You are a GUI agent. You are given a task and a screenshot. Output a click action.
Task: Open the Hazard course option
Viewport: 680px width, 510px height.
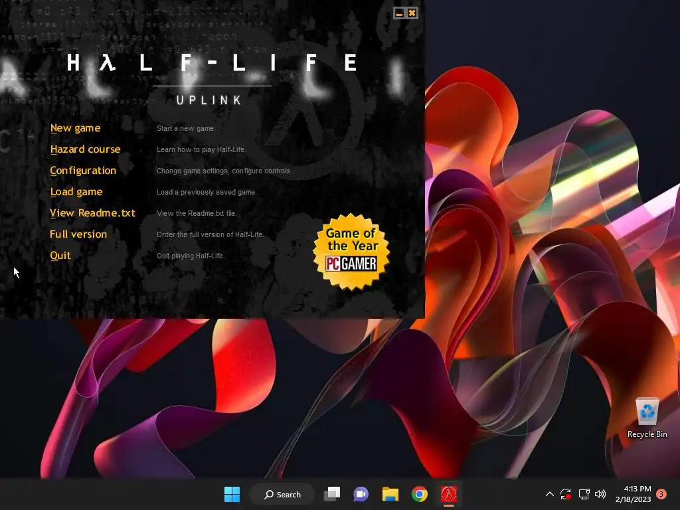pos(86,149)
